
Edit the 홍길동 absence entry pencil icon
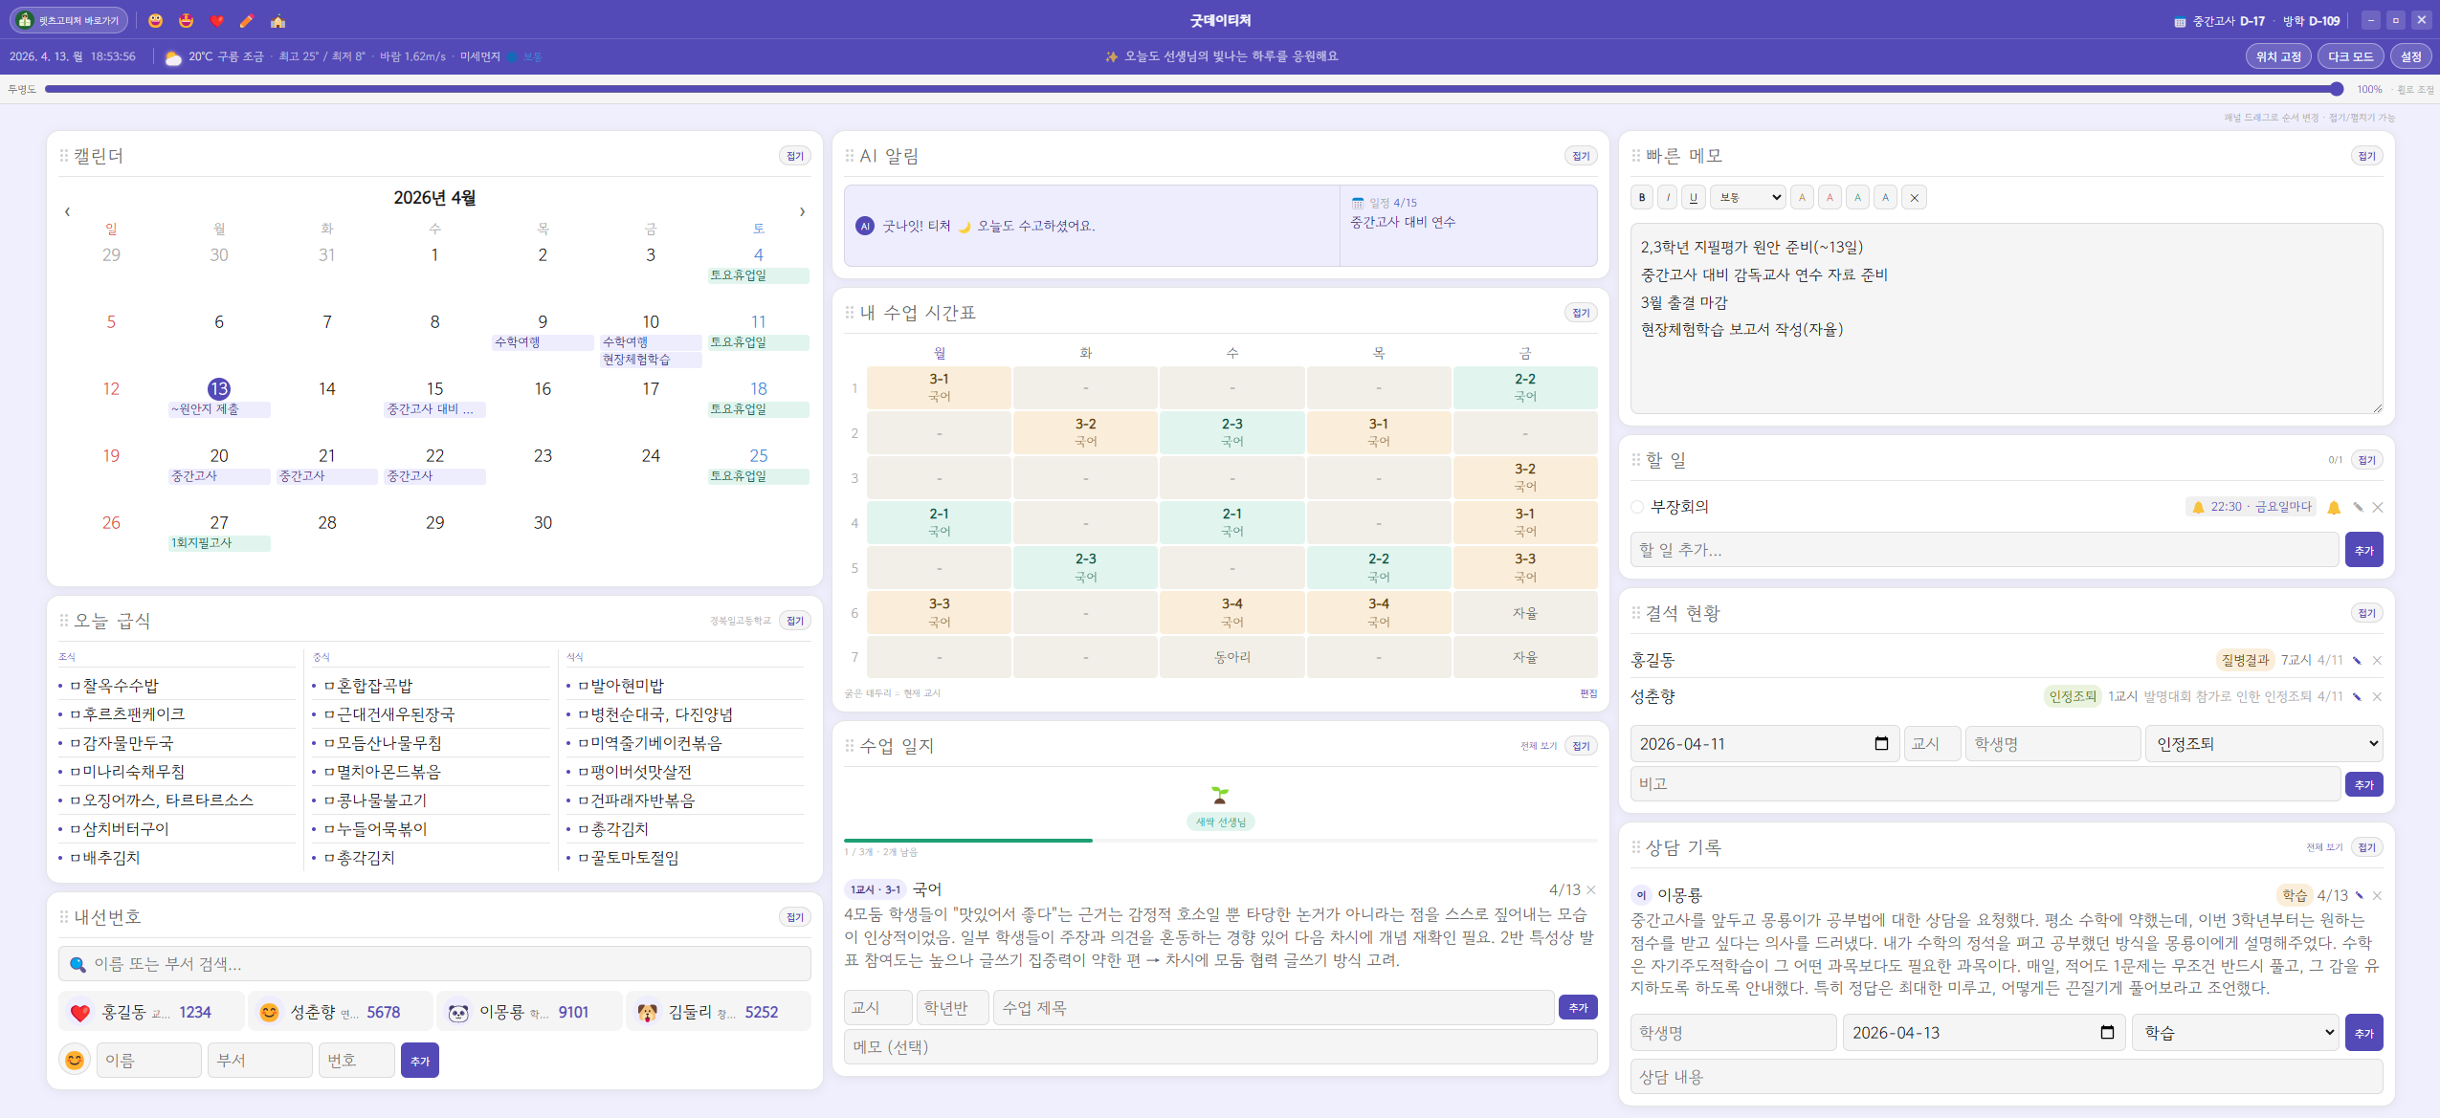coord(2357,661)
